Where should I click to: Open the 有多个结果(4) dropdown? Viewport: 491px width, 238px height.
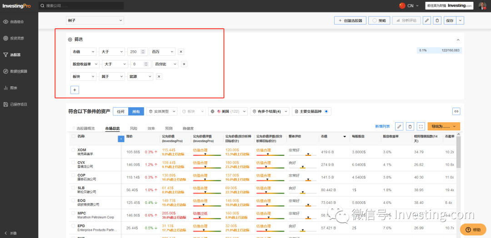point(270,111)
